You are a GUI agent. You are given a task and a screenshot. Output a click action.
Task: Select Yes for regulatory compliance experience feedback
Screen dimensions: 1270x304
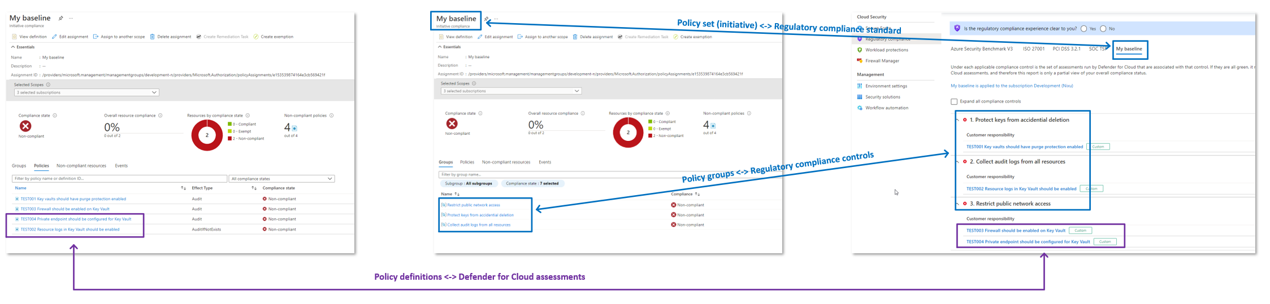pos(1083,29)
